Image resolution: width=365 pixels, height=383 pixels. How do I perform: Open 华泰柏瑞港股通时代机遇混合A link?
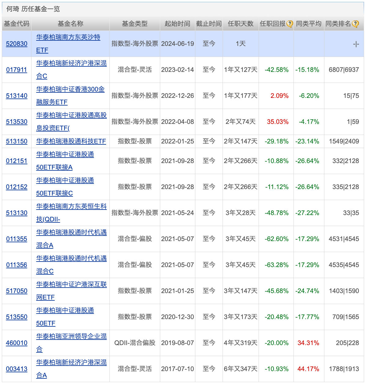point(72,239)
